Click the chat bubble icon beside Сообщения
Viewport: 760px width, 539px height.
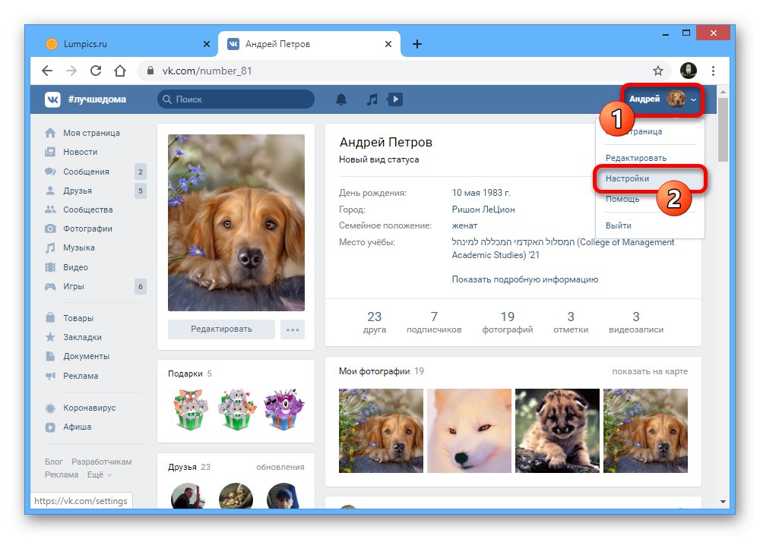50,172
